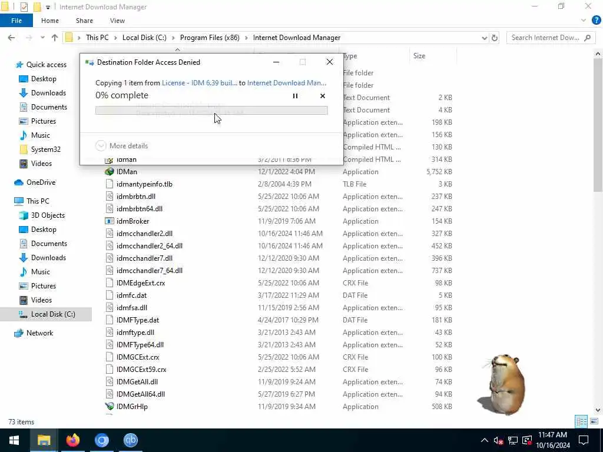
Task: Open the address bar history dropdown
Action: tap(484, 38)
